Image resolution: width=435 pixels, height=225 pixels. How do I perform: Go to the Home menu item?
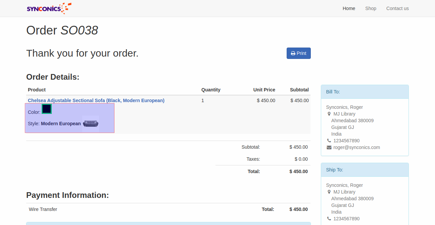[x=349, y=8]
